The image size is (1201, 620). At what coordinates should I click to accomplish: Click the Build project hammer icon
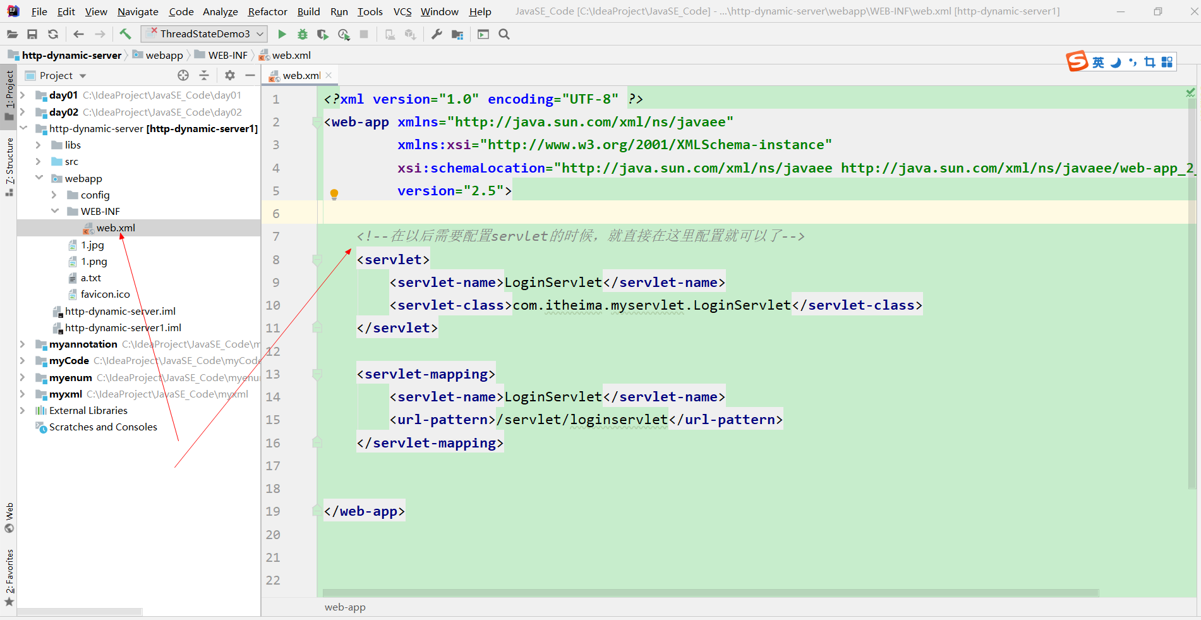pos(125,34)
